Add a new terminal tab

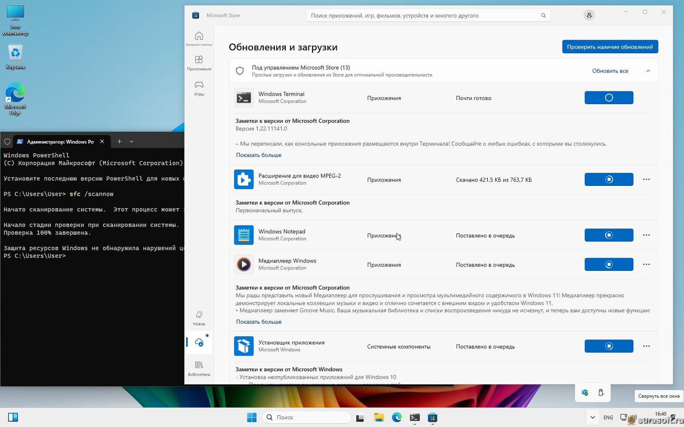119,141
